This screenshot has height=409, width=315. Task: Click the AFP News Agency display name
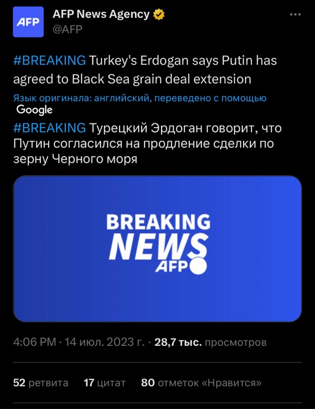tap(100, 14)
